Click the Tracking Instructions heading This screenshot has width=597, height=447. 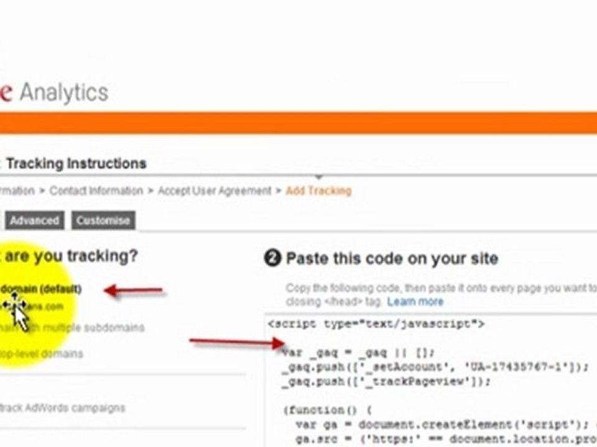tap(76, 163)
